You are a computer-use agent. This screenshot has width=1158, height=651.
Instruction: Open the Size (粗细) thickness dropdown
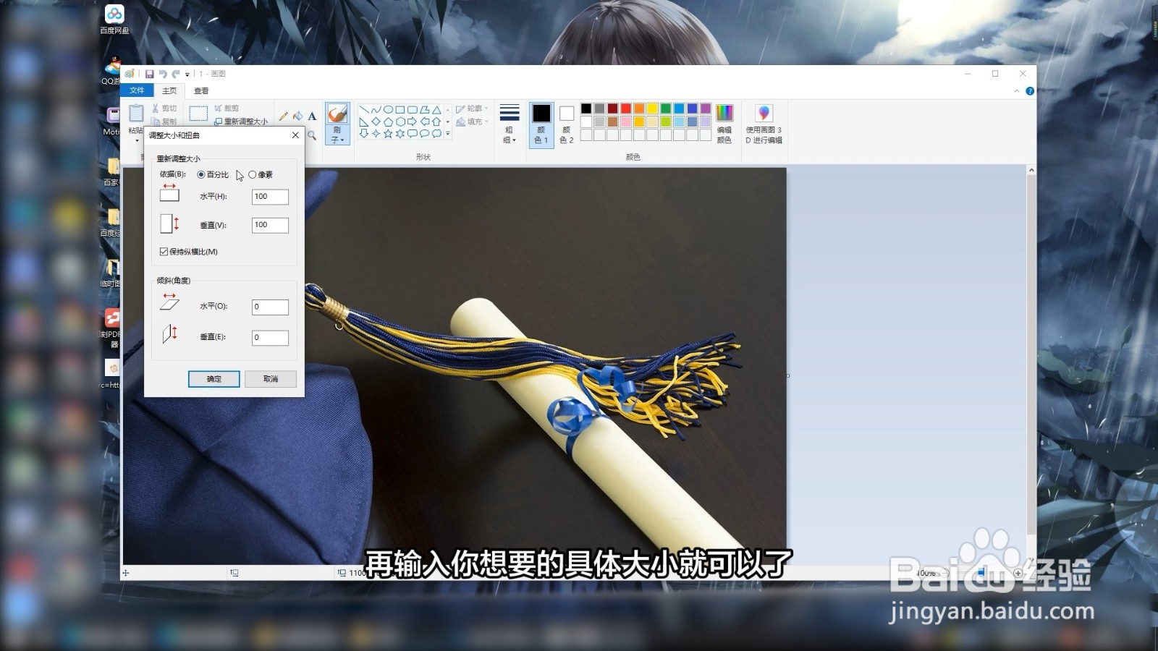pos(510,124)
